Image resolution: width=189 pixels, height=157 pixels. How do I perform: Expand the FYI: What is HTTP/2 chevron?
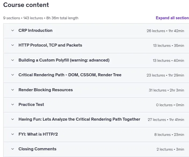click(x=13, y=134)
